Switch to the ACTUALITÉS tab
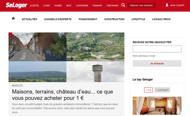The width and height of the screenshot is (190, 116). click(x=29, y=19)
